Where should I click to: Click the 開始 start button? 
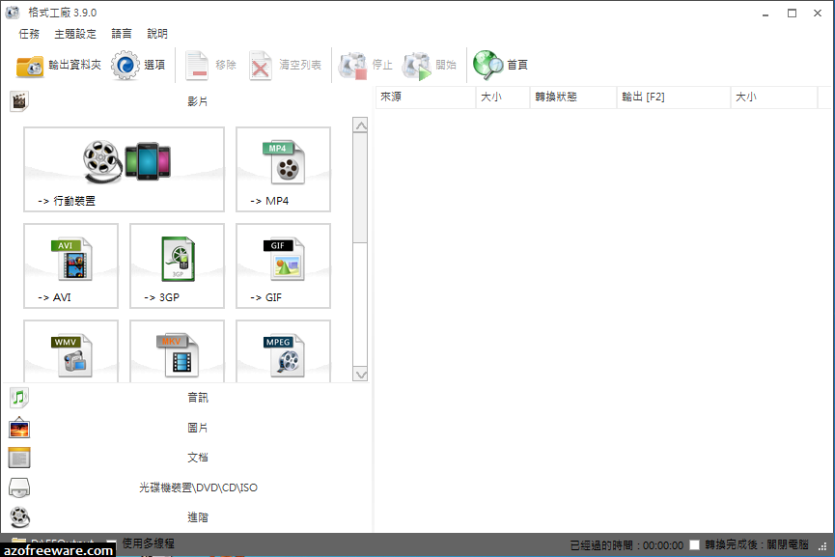tap(430, 65)
